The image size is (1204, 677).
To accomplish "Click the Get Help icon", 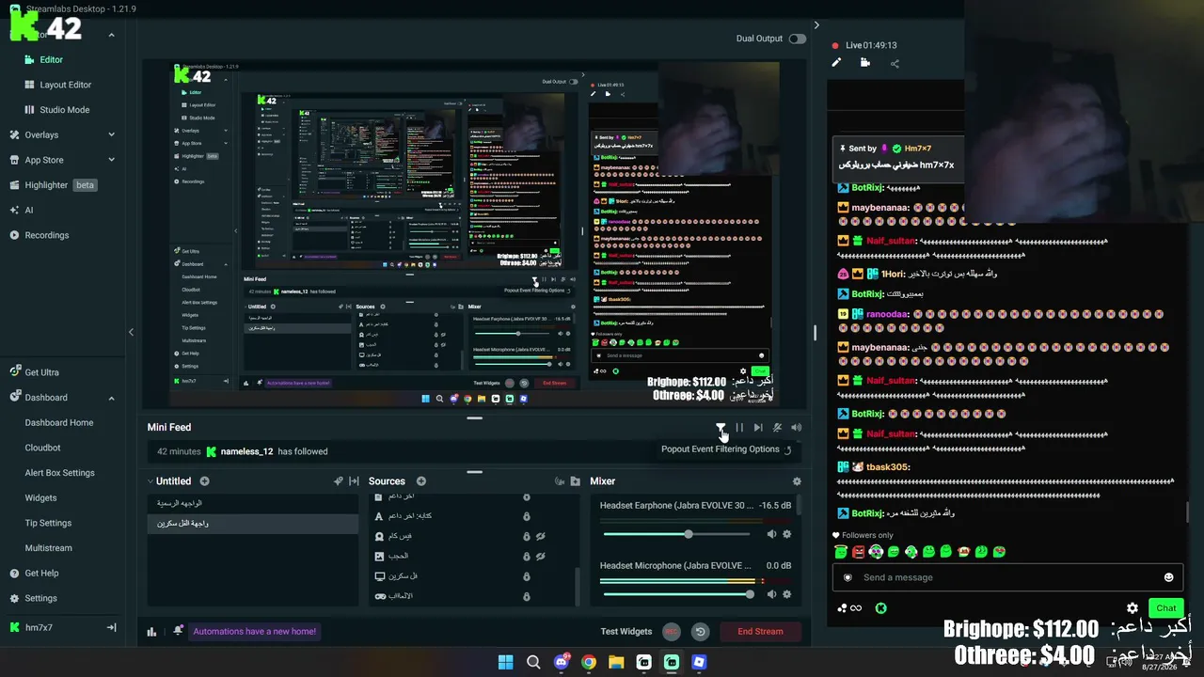I will 14,574.
